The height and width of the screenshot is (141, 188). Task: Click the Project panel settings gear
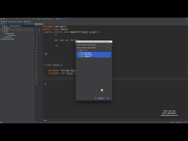(30, 24)
